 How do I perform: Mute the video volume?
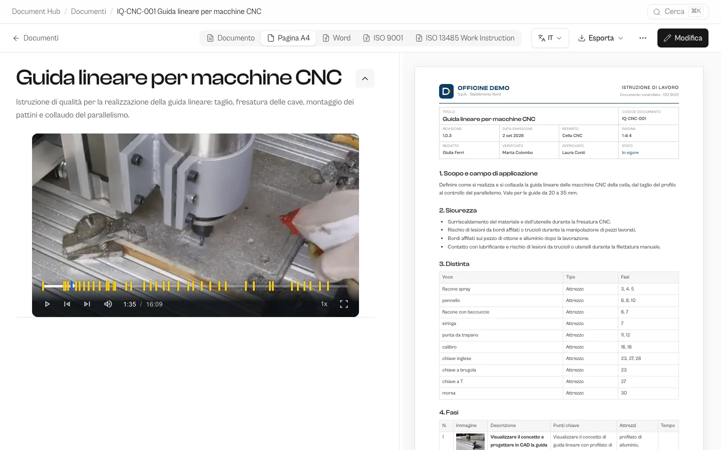(108, 304)
